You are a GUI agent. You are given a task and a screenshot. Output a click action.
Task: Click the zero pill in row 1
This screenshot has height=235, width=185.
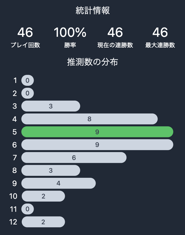tap(28, 80)
